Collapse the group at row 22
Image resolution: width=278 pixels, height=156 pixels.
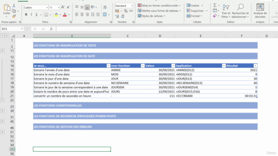coord(2,100)
